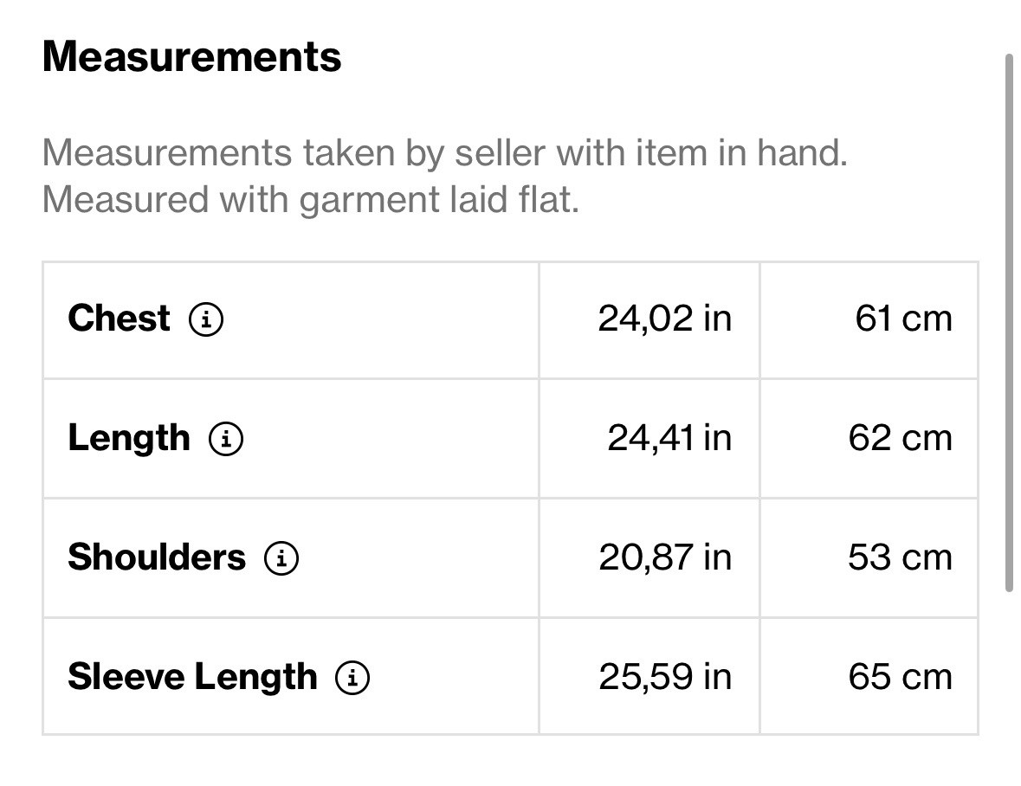This screenshot has height=786, width=1021.
Task: Click the 24,02 in chest value
Action: click(665, 319)
